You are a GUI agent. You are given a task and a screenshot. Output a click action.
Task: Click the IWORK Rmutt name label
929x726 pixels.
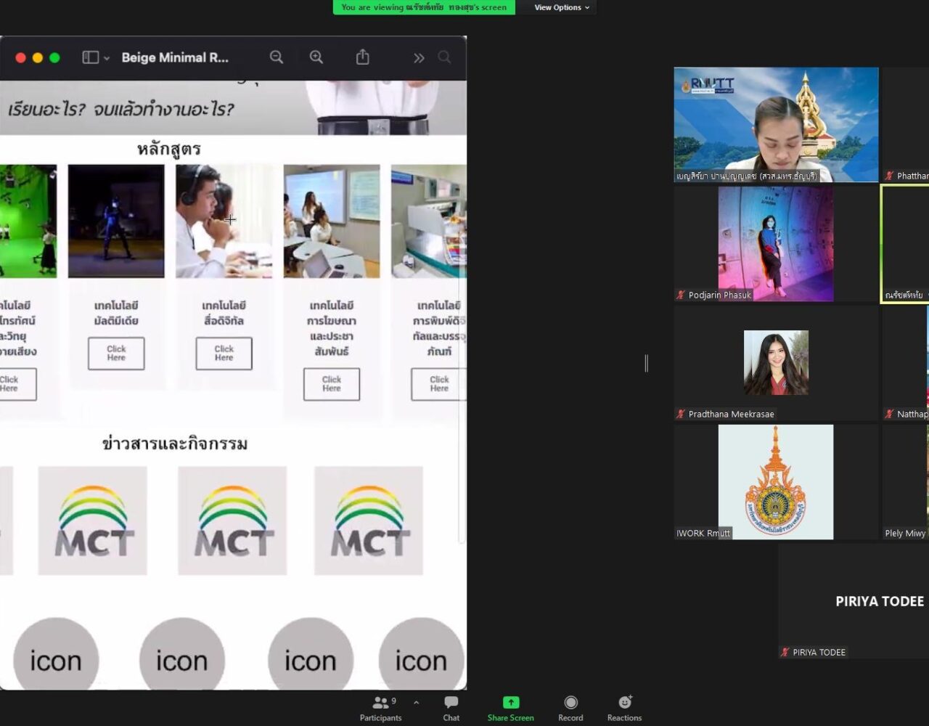pos(703,533)
